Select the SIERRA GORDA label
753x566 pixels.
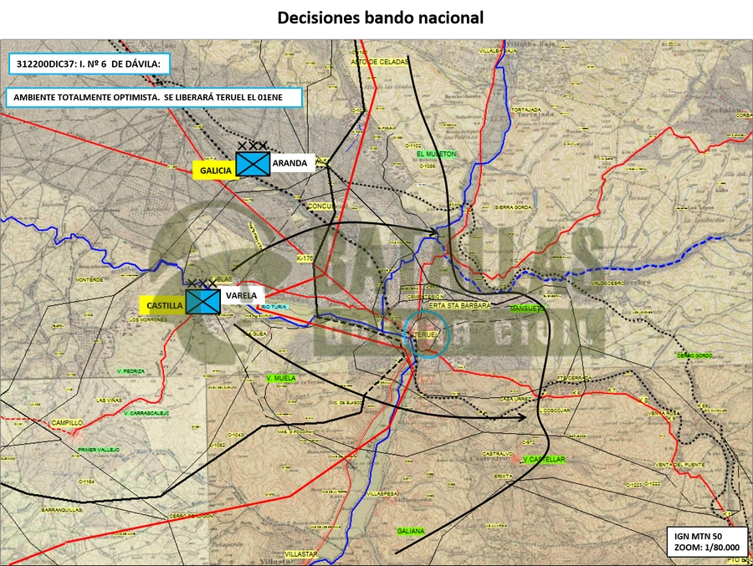pos(514,207)
